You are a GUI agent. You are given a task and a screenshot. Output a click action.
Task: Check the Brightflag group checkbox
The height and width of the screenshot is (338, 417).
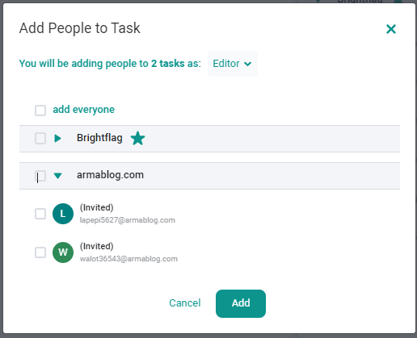pyautogui.click(x=40, y=139)
